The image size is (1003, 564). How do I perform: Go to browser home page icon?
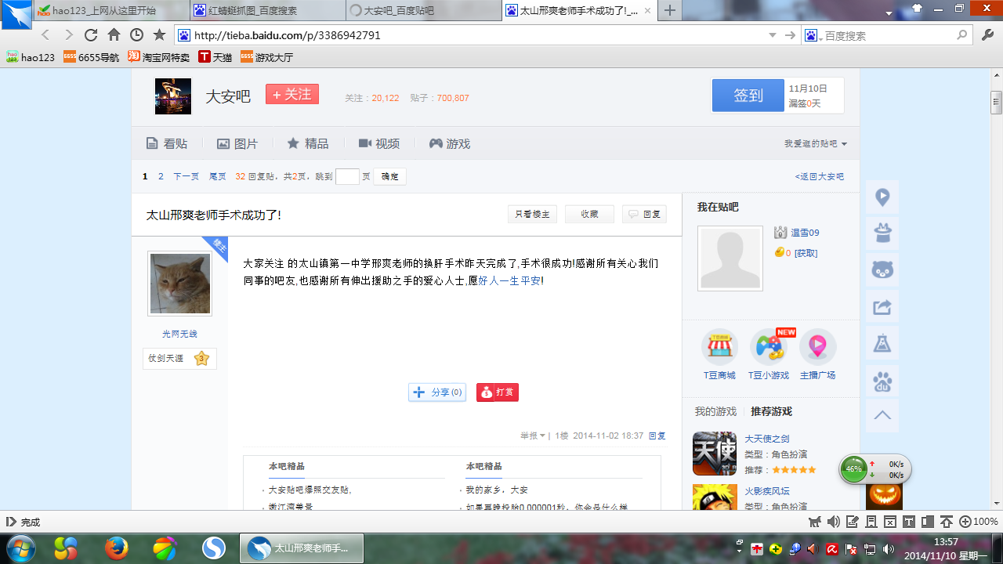(x=114, y=35)
